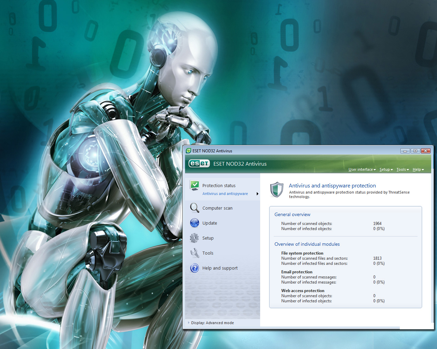Click the General overview heading
Image resolution: width=437 pixels, height=349 pixels.
(292, 214)
